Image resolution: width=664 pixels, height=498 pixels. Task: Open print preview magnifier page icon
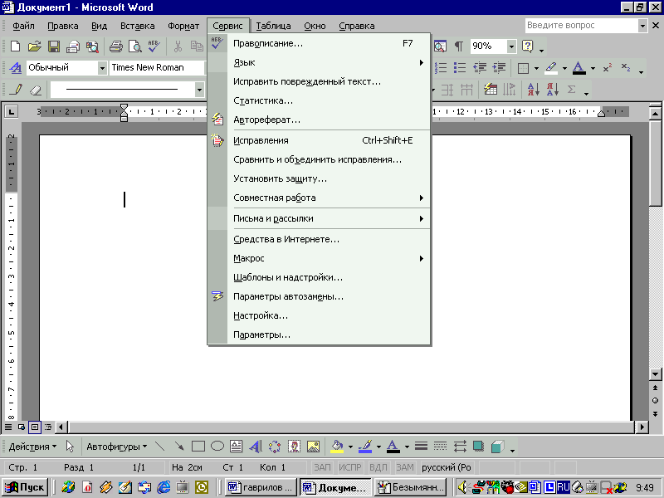[135, 46]
